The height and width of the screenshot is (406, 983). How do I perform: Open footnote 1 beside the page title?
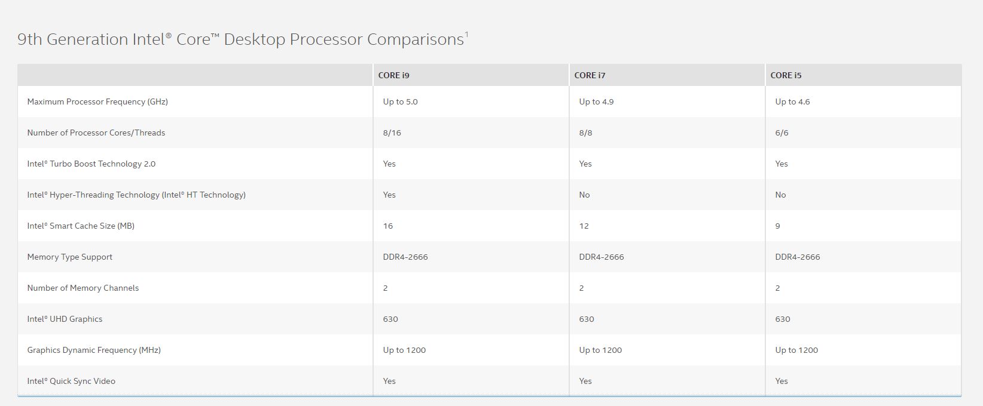[x=466, y=34]
